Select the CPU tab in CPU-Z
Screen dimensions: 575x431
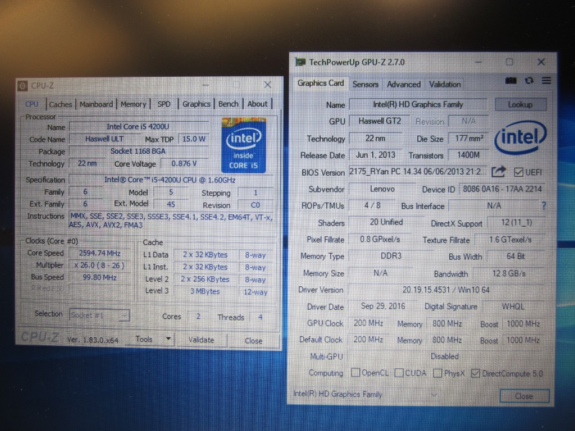[32, 104]
